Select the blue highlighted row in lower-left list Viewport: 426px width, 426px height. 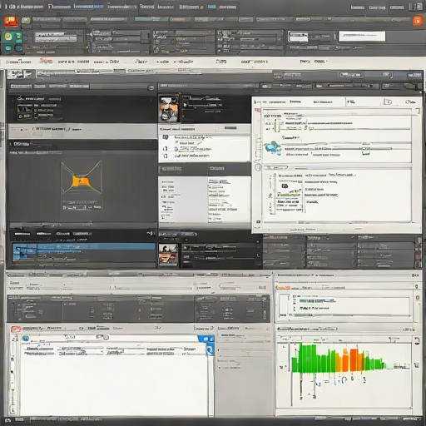pos(96,246)
